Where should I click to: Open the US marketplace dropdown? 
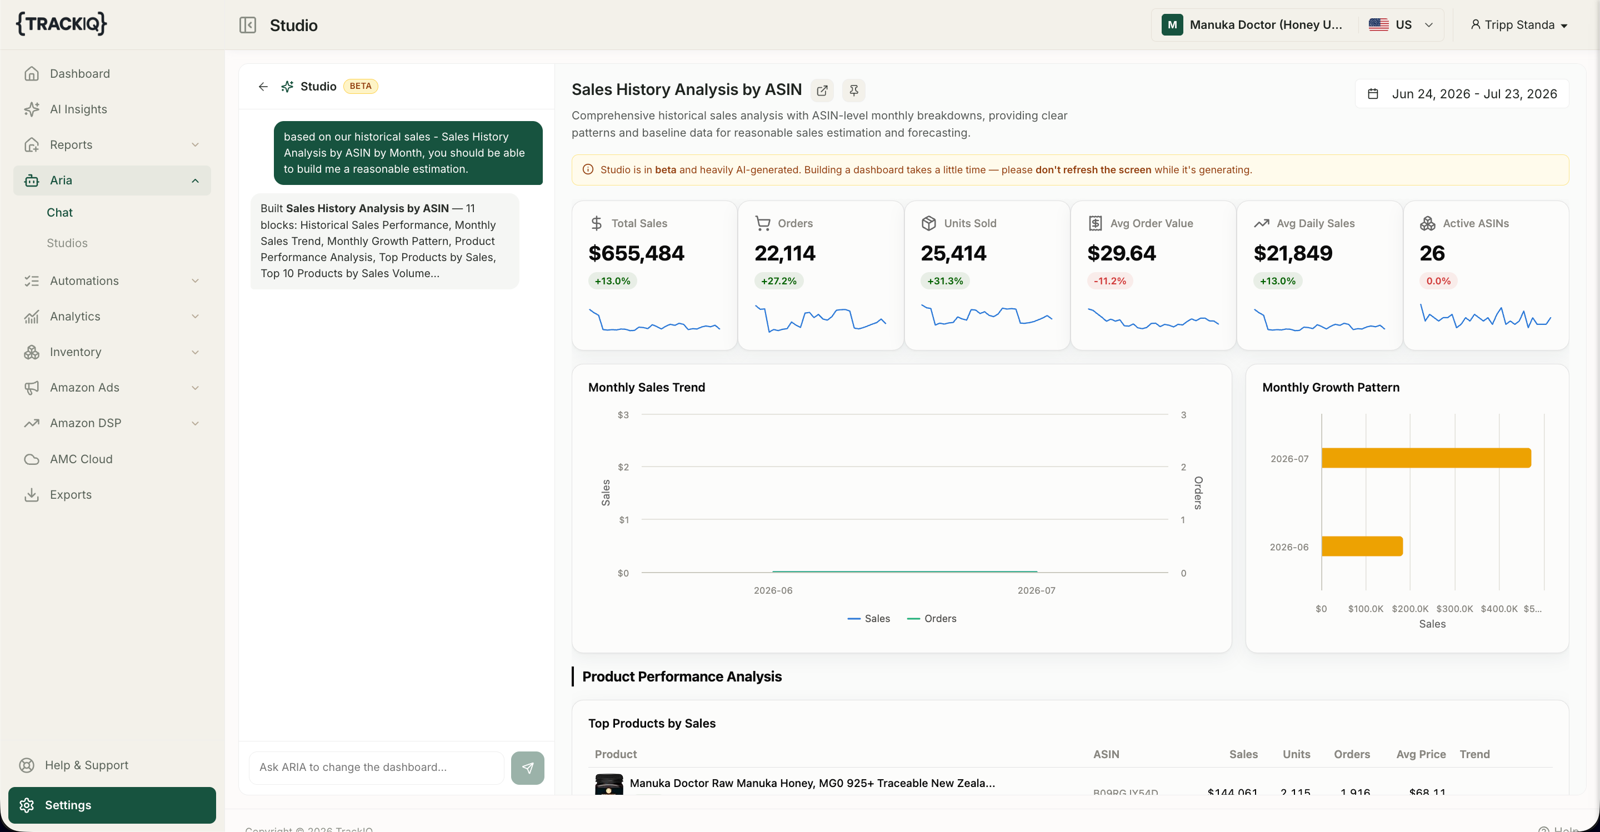1401,25
